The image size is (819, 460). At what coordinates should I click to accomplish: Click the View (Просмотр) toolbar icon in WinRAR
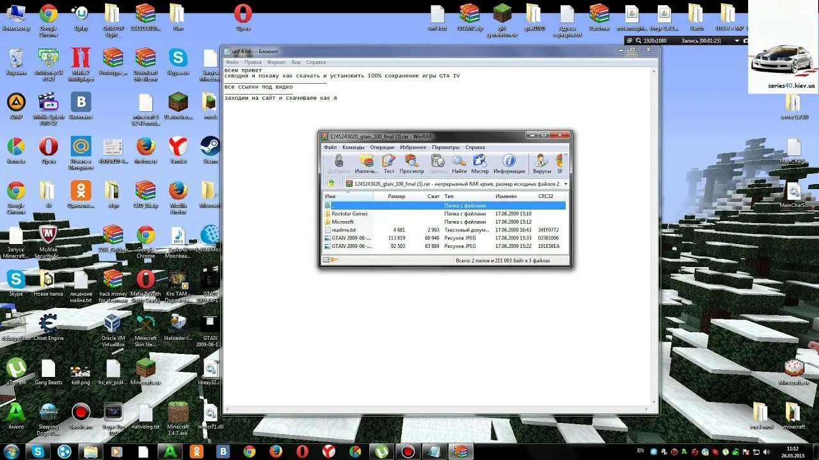pos(411,164)
